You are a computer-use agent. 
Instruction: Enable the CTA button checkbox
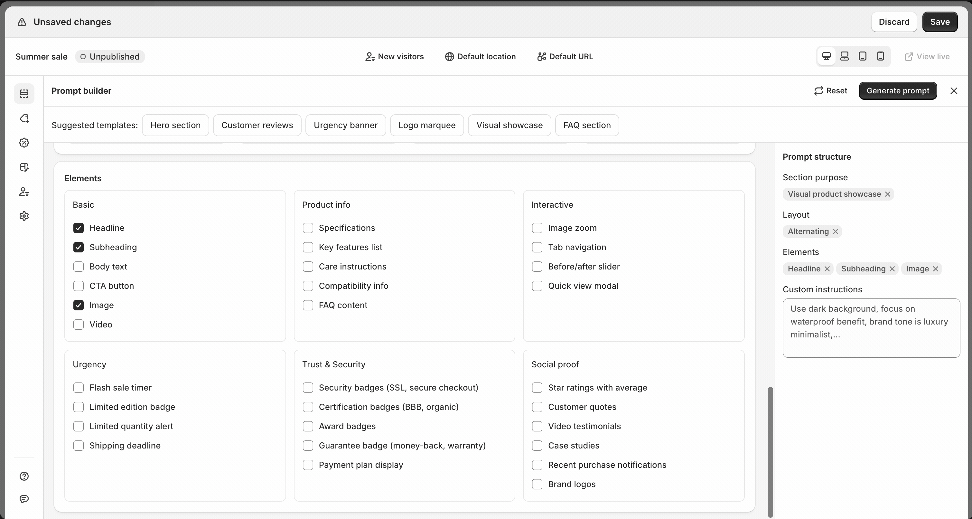tap(79, 286)
